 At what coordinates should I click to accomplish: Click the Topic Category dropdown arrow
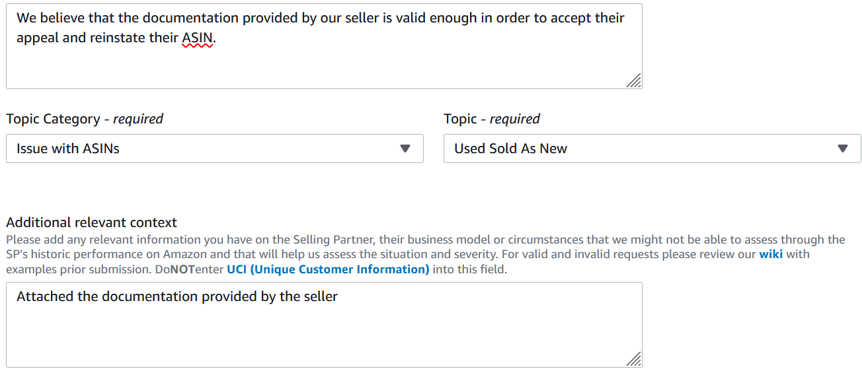point(405,149)
